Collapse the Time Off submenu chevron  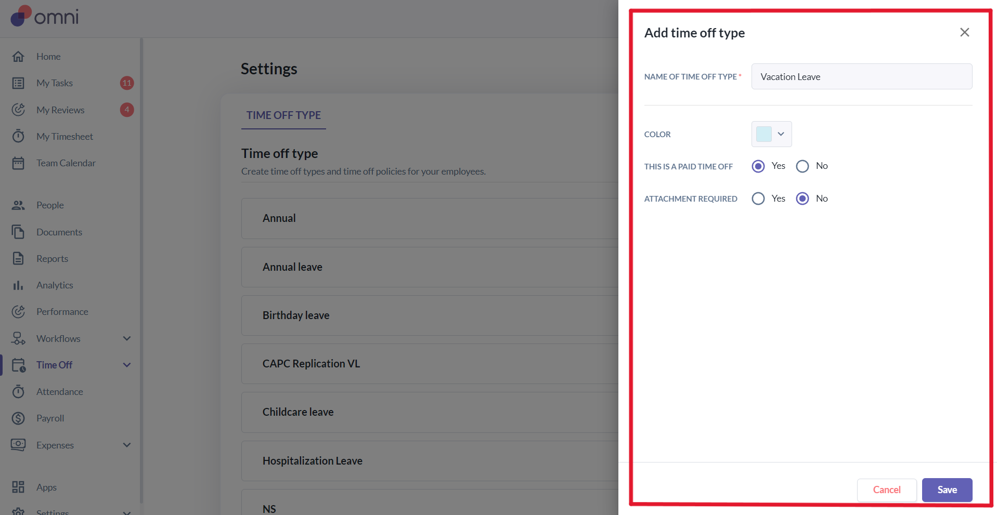127,365
